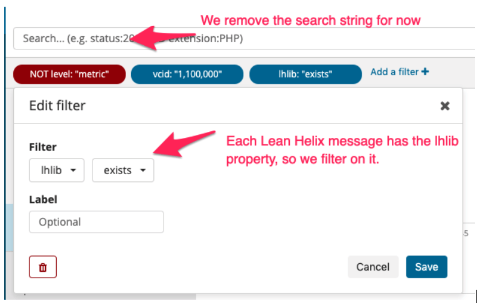Close the Edit filter dialog with the X
This screenshot has height=303, width=477.
pyautogui.click(x=445, y=106)
